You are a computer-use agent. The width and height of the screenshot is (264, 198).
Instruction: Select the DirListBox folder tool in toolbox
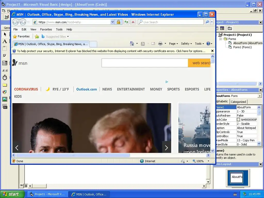[5, 85]
